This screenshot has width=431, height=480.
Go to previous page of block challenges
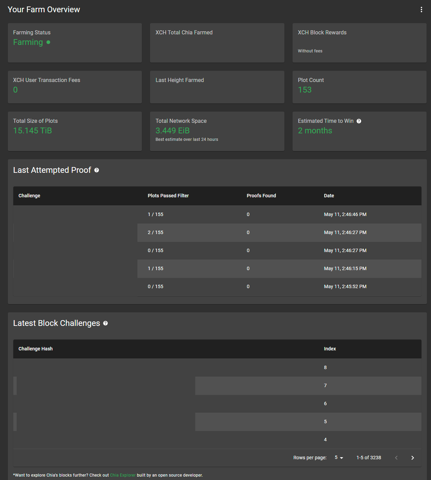[396, 458]
